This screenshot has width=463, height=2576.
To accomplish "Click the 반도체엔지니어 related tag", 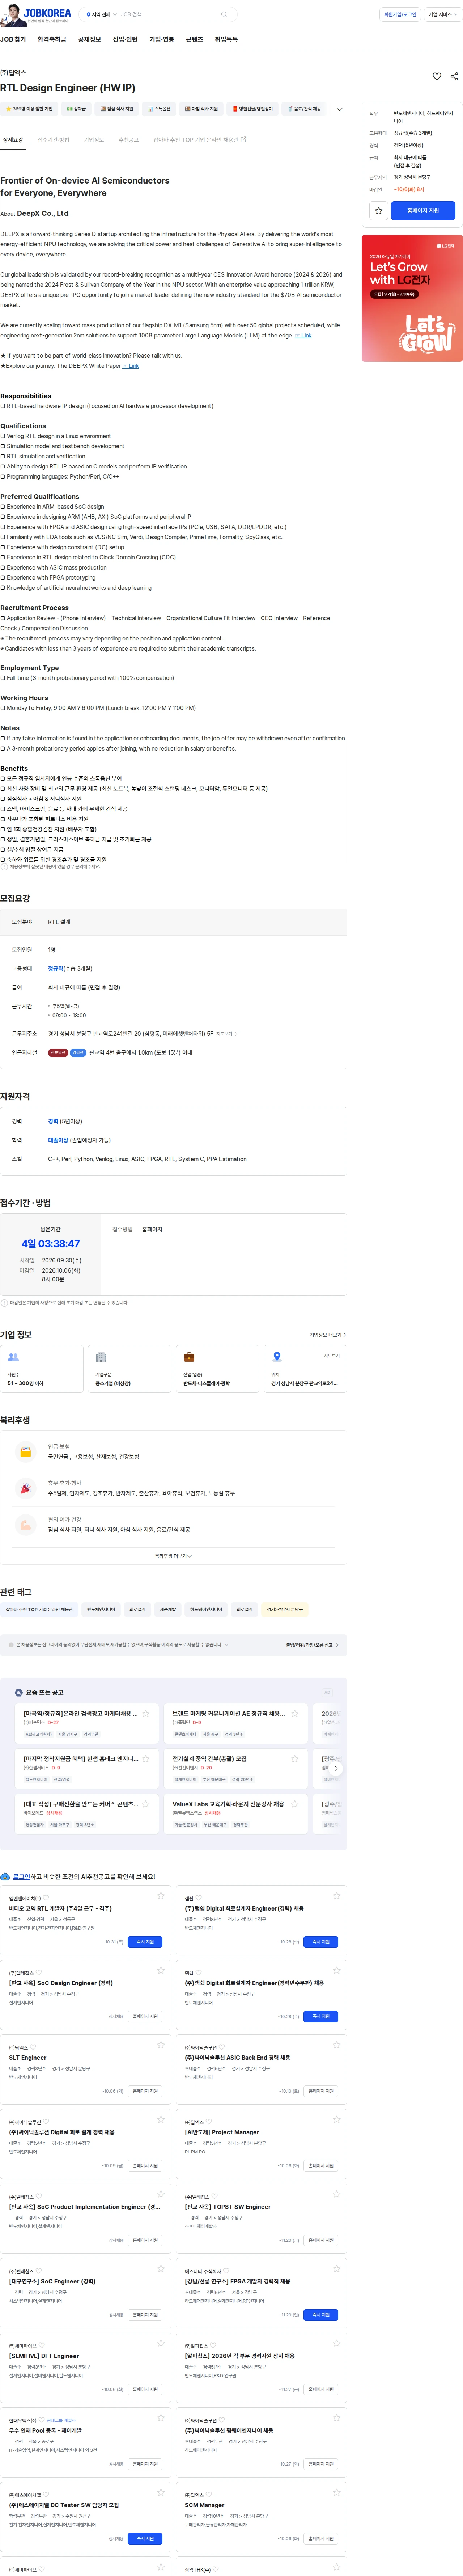I will 101,1610.
